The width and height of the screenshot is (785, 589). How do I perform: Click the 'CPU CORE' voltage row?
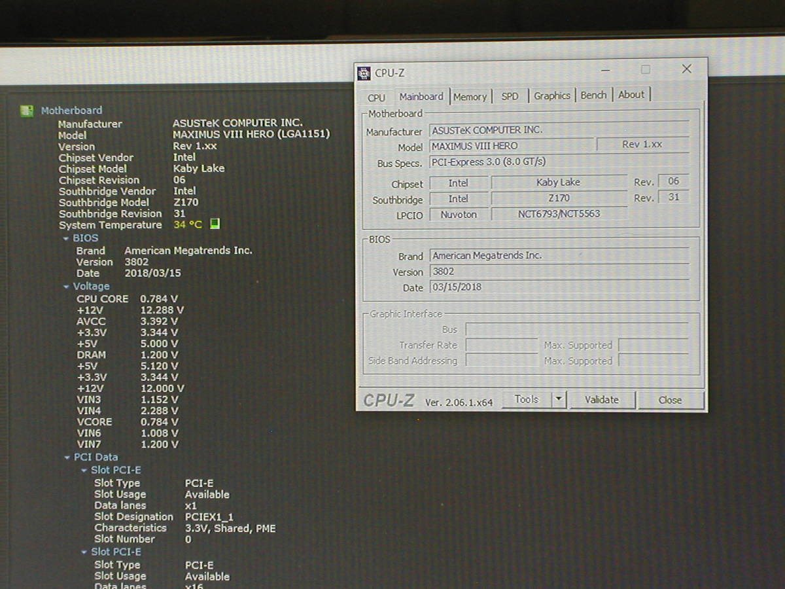click(127, 298)
